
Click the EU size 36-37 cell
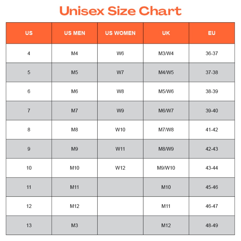pos(212,53)
